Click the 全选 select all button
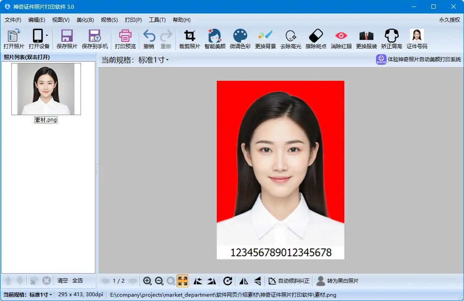This screenshot has height=301, width=464. pyautogui.click(x=77, y=281)
